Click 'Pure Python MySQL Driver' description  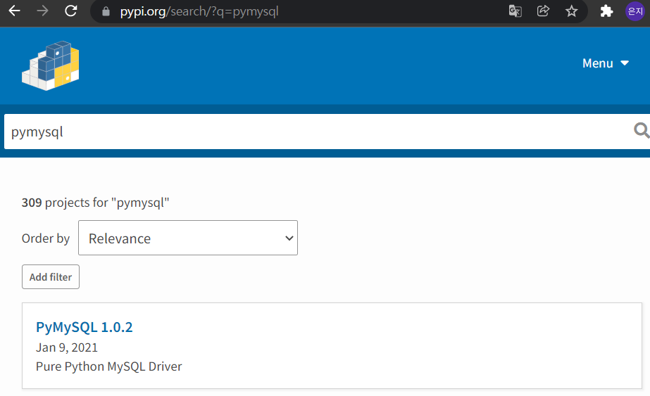click(x=108, y=366)
